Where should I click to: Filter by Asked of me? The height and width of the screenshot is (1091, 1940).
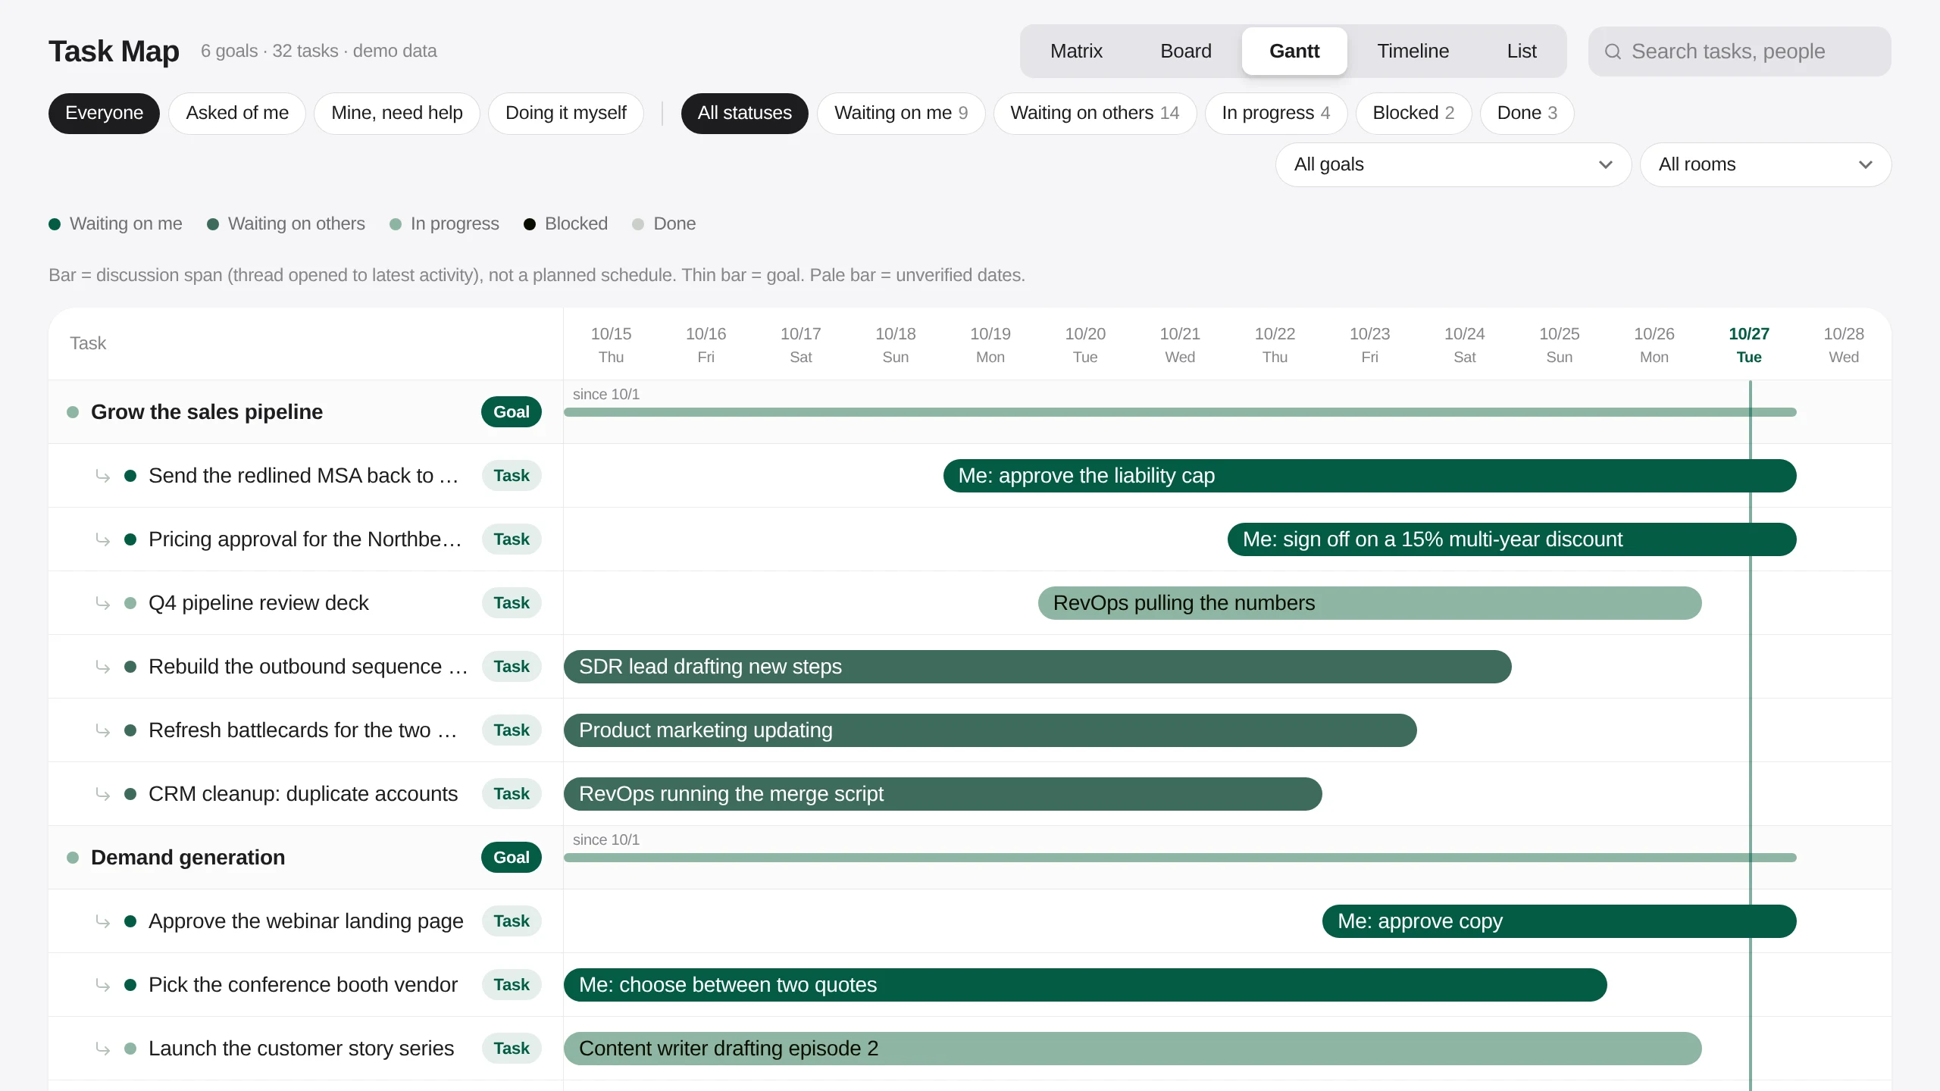[x=237, y=113]
